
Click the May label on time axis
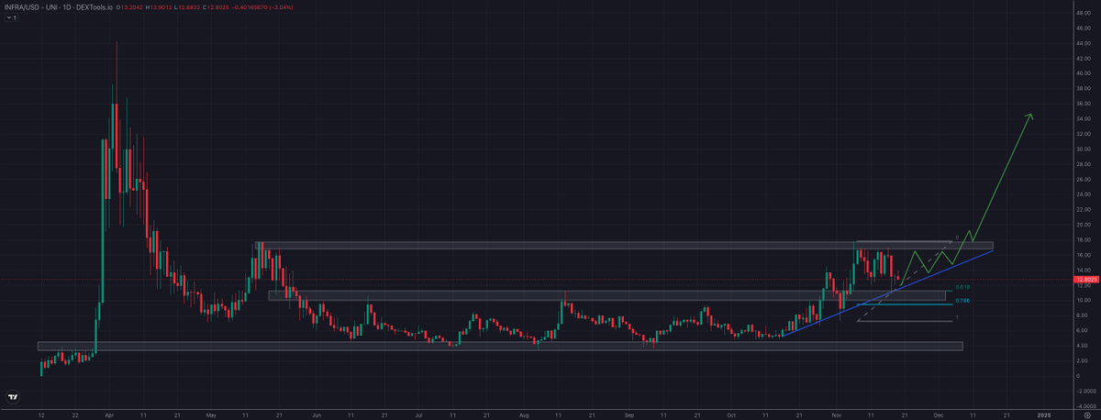[211, 415]
